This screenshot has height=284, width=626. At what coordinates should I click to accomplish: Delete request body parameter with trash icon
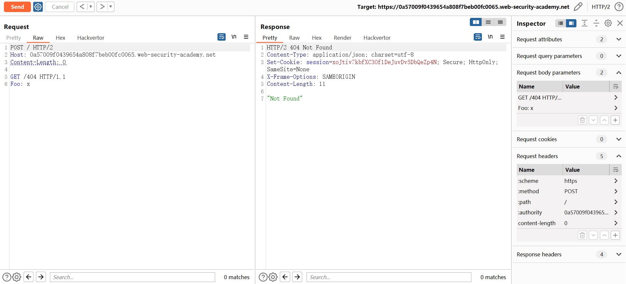click(x=582, y=120)
